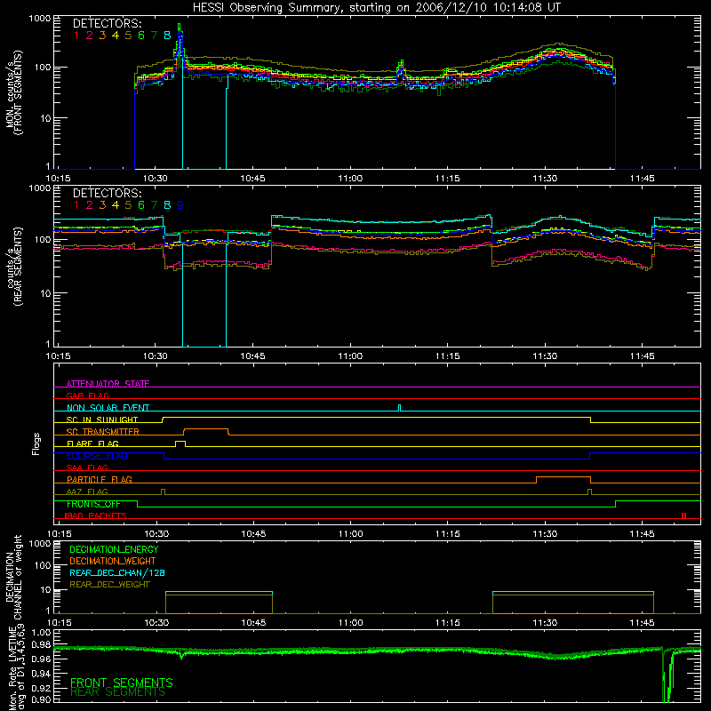Click the raised SC_TRANSMITTER segment near 10:37
Image resolution: width=711 pixels, height=711 pixels.
tap(206, 431)
